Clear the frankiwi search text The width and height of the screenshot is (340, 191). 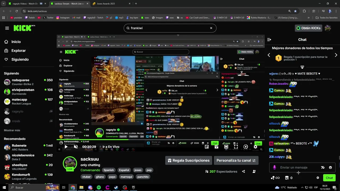click(x=211, y=28)
